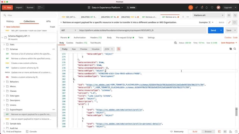This screenshot has width=239, height=134.
Task: Open the capture requests satellite icon
Action: tap(197, 7)
